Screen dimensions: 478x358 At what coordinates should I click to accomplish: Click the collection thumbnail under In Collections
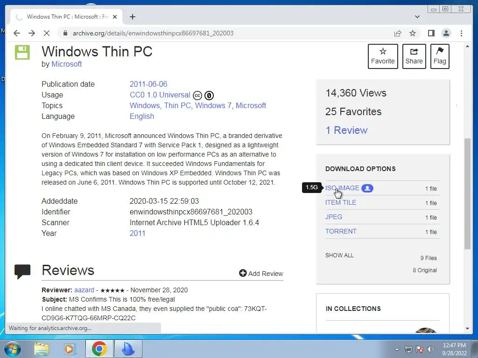point(426,330)
